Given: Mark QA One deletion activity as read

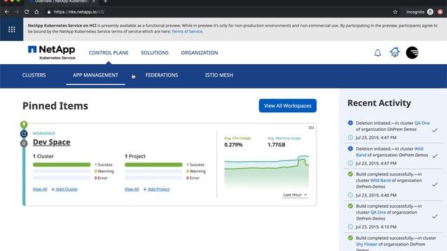Looking at the screenshot, I should (x=434, y=130).
